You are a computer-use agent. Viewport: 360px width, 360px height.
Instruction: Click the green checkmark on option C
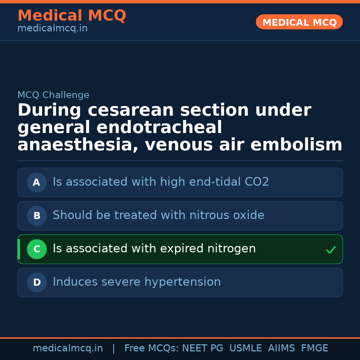(x=331, y=250)
